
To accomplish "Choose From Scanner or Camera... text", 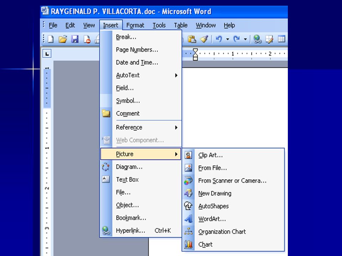I will pyautogui.click(x=232, y=181).
